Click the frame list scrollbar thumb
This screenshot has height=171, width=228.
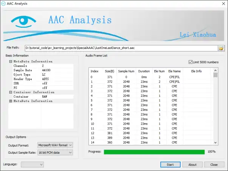pyautogui.click(x=216, y=75)
